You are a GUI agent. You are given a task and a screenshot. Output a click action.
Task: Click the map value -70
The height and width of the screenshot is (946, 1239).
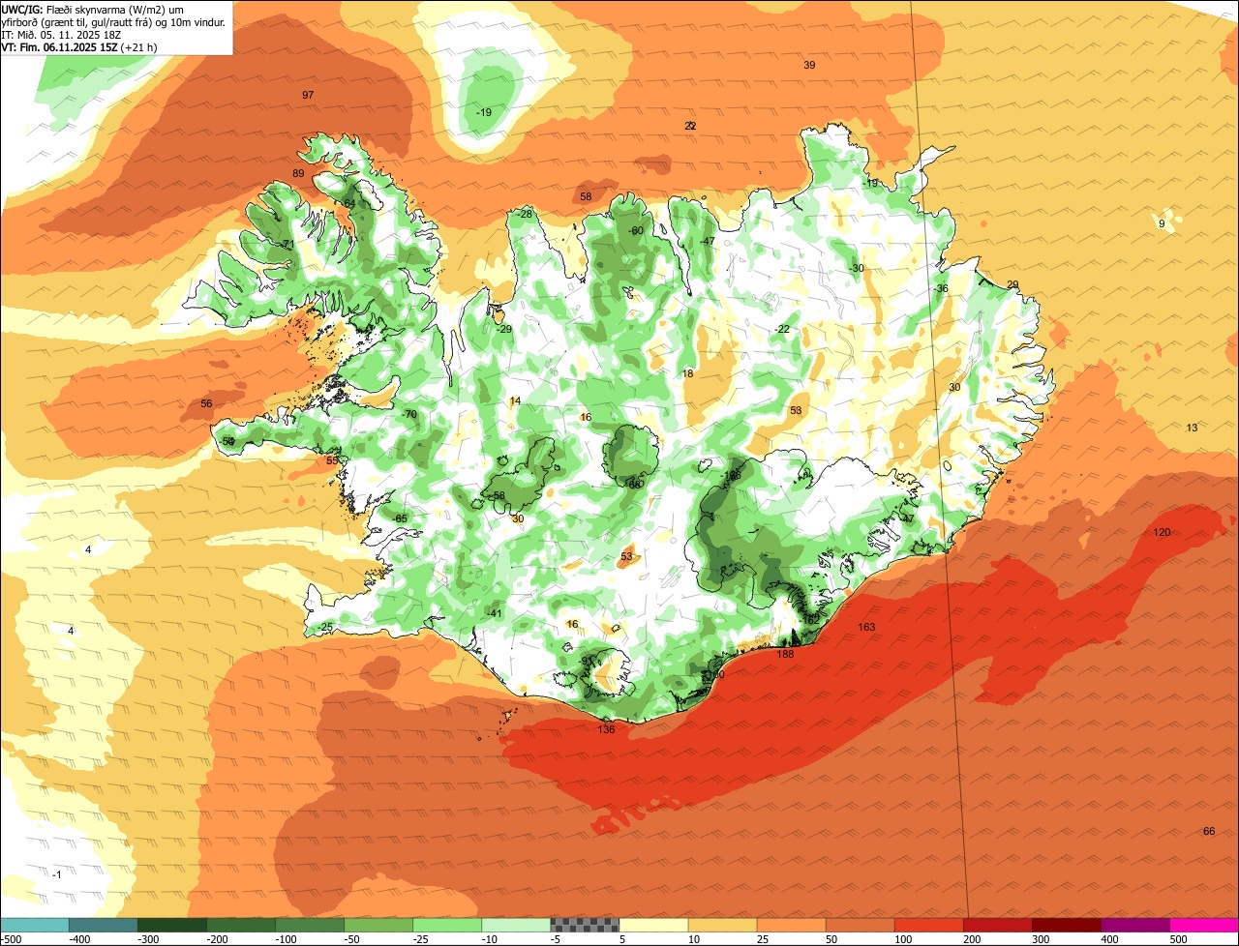(x=409, y=414)
